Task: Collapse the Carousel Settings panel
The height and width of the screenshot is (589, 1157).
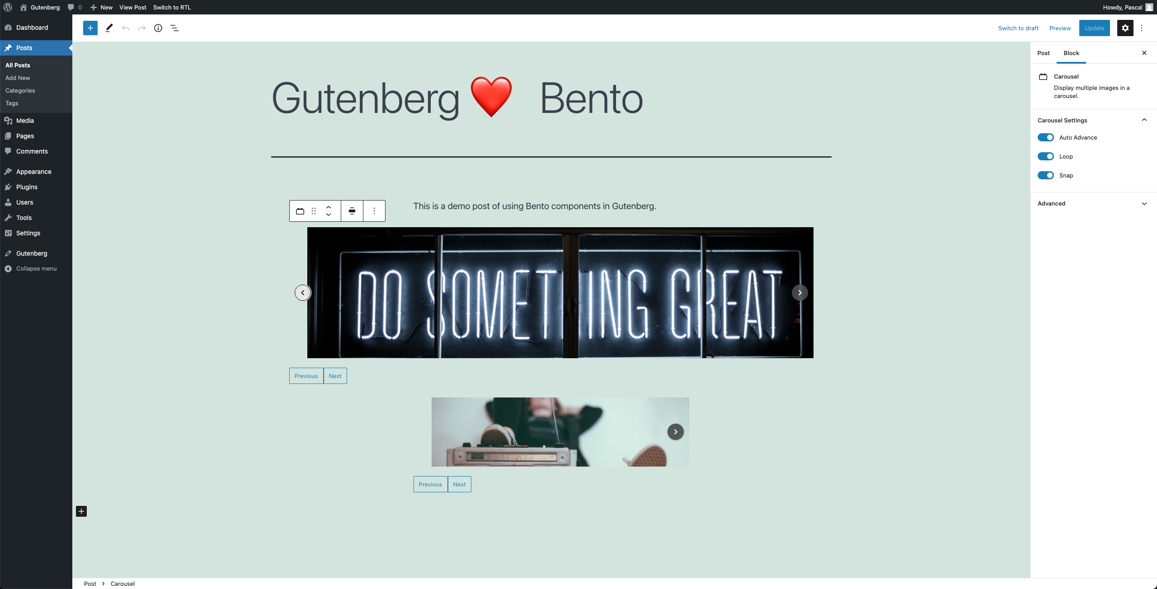Action: (1093, 120)
